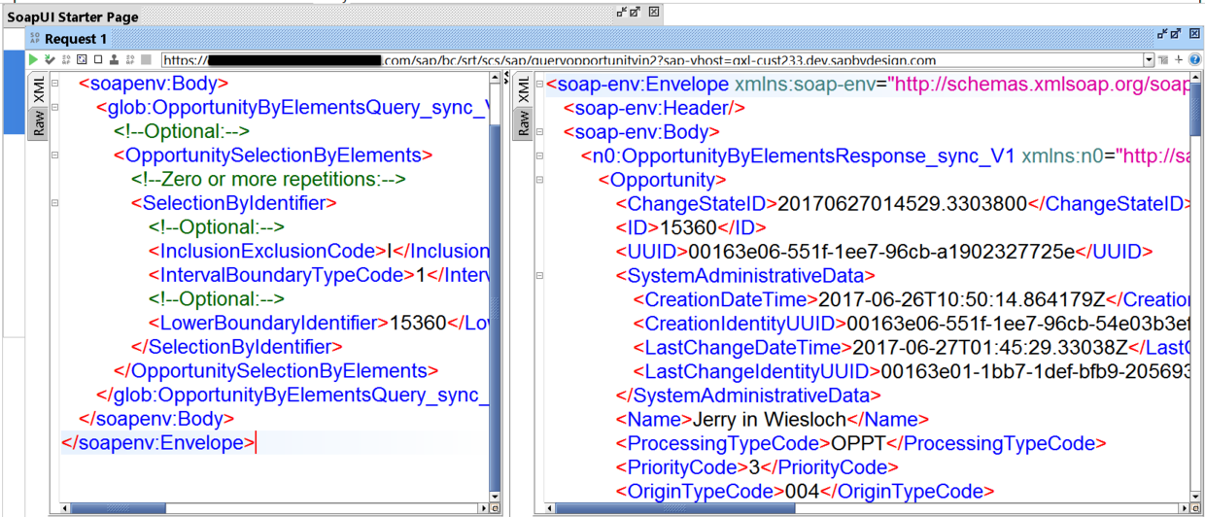Collapse OpportunitySelectionByElements fold marker
The width and height of the screenshot is (1205, 517).
(55, 155)
